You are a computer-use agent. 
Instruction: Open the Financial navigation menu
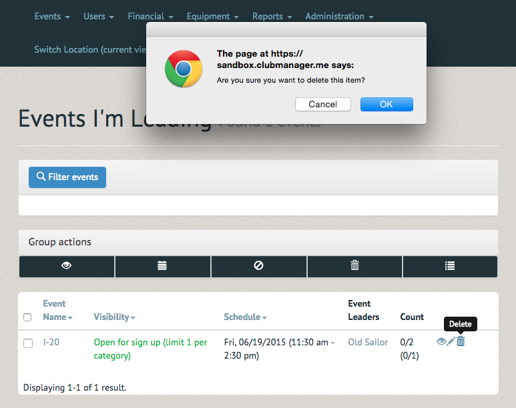(x=150, y=17)
